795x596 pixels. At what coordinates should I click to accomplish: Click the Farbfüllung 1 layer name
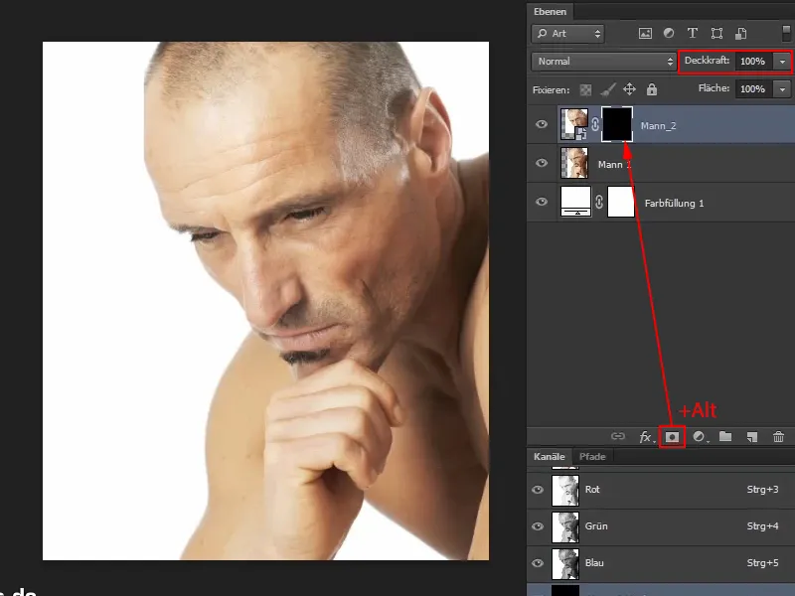674,204
